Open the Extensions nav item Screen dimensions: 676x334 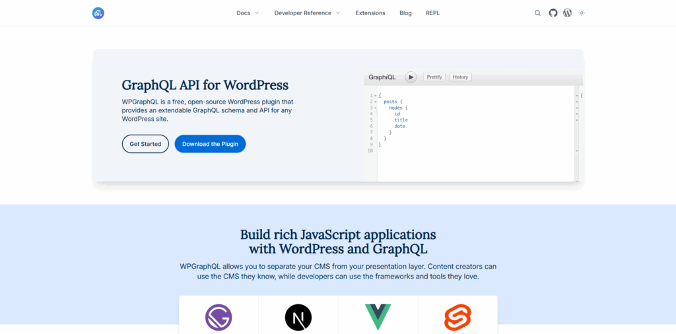(x=370, y=13)
